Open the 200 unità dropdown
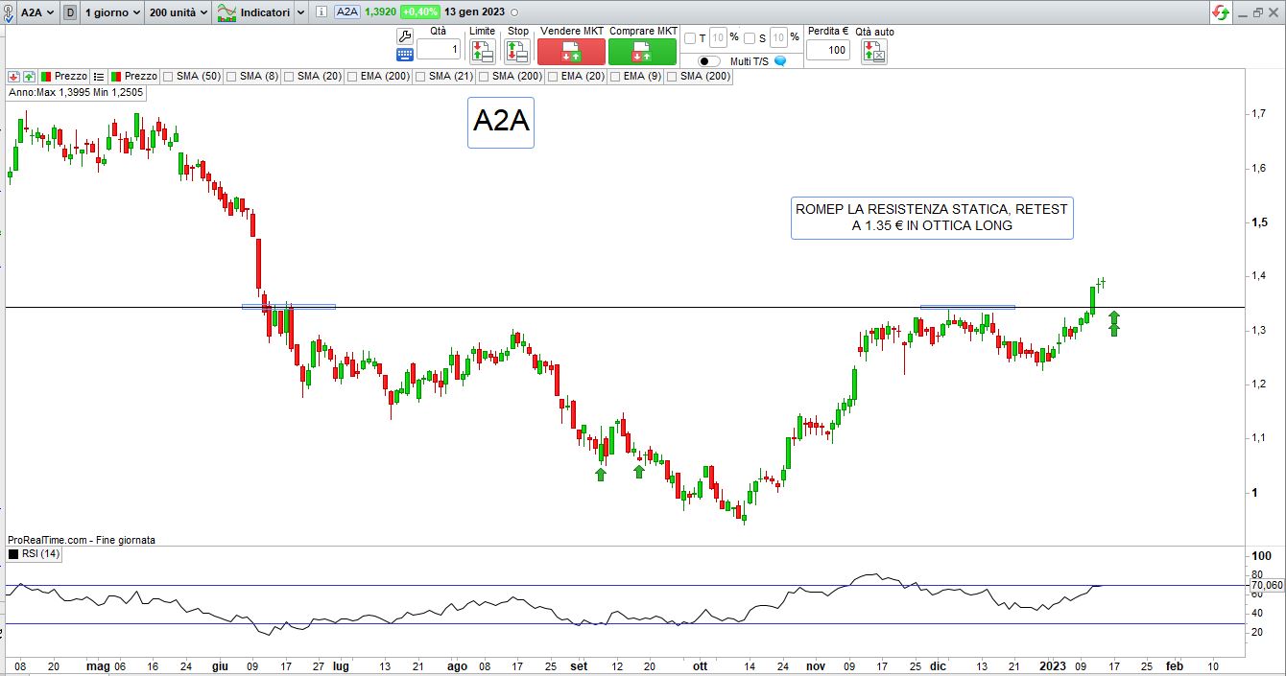The image size is (1286, 676). [x=178, y=12]
